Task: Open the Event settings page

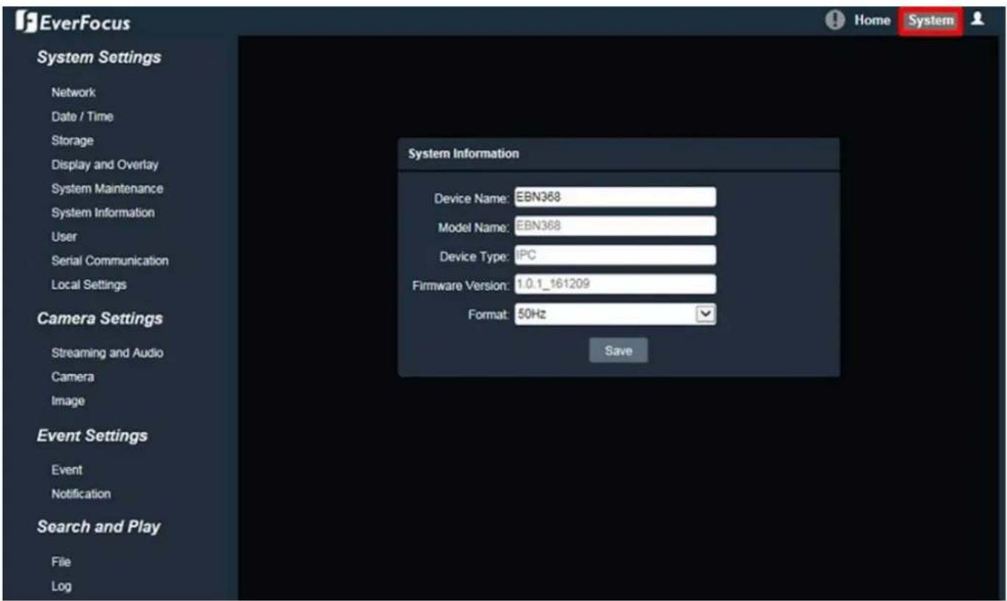Action: click(x=67, y=469)
